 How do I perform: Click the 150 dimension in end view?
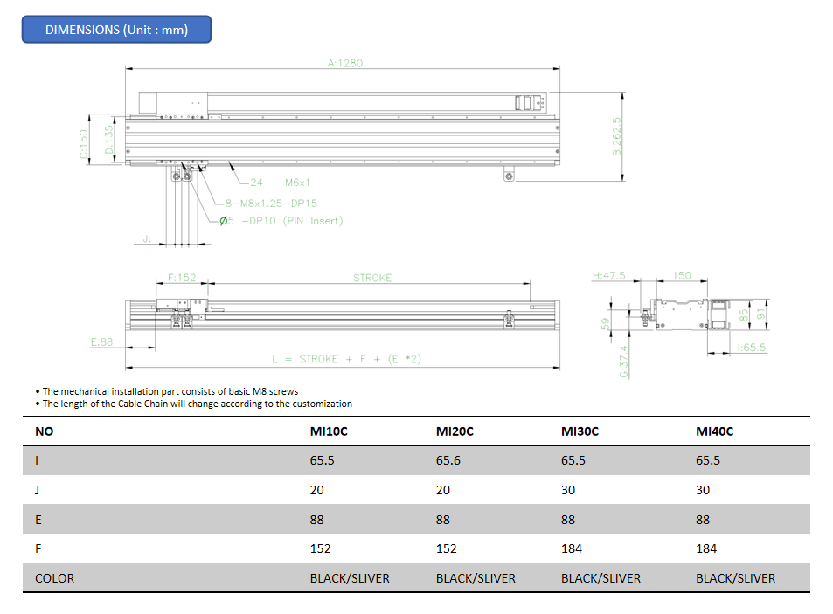(682, 276)
